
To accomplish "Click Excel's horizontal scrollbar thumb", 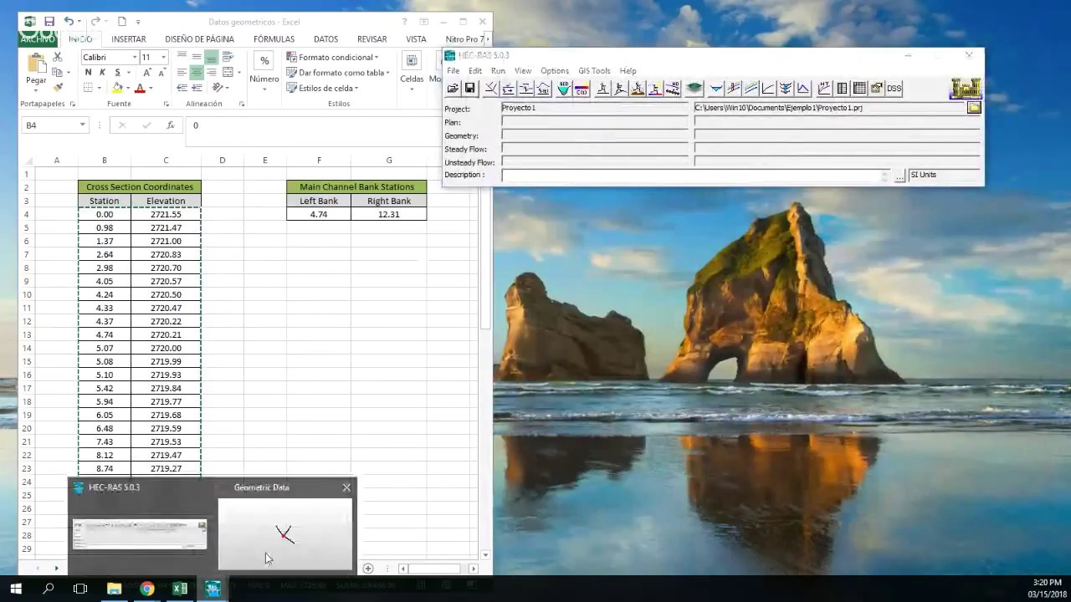I will click(433, 569).
